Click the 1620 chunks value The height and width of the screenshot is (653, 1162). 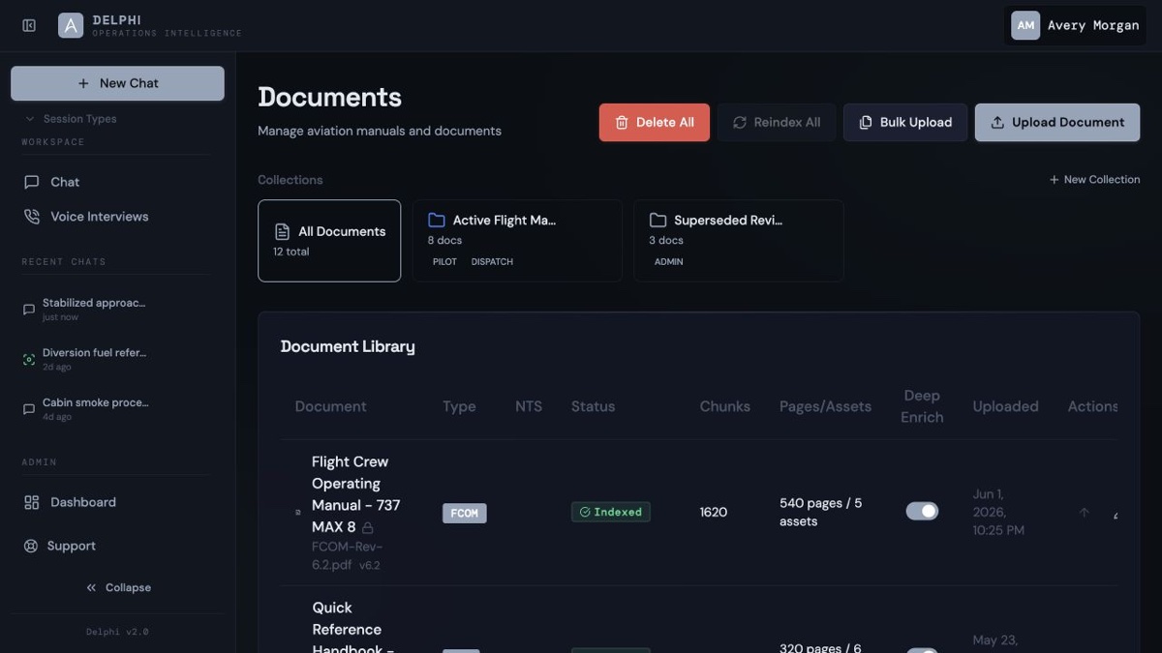pos(714,512)
